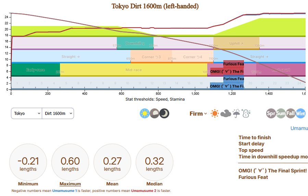This screenshot has height=196, width=308.
Task: Click the red OMG! The Final Sprint marker
Action: click(x=227, y=71)
